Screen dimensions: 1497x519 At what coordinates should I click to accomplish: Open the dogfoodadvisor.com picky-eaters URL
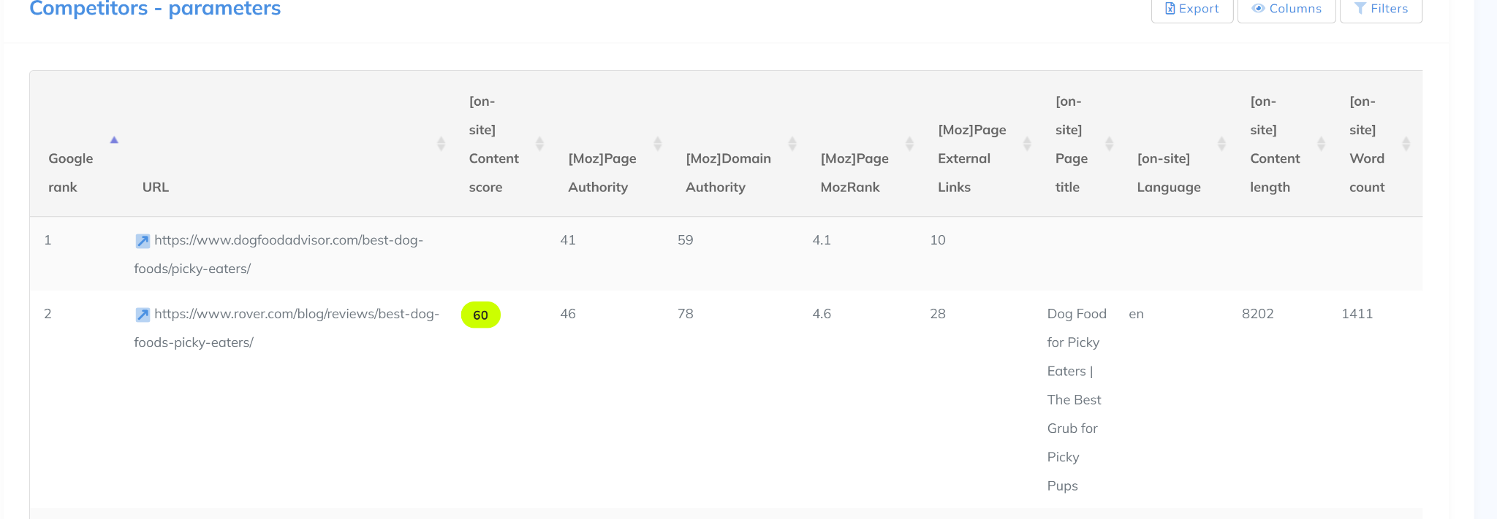pyautogui.click(x=288, y=240)
